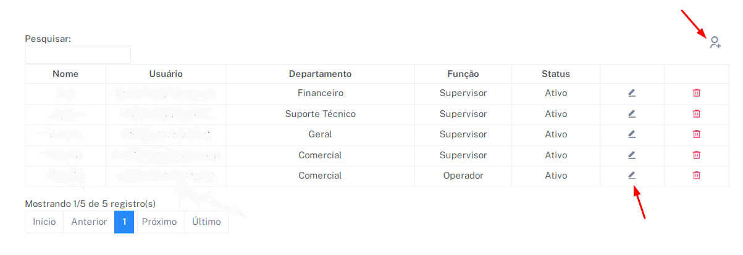Edit the Financeiro department user
This screenshot has width=743, height=255.
(x=632, y=93)
